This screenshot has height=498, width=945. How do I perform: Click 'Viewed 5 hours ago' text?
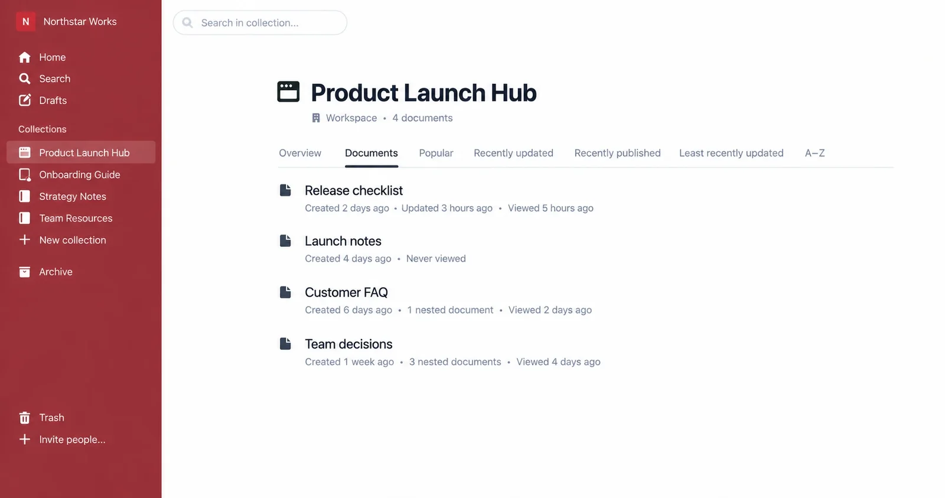point(550,208)
